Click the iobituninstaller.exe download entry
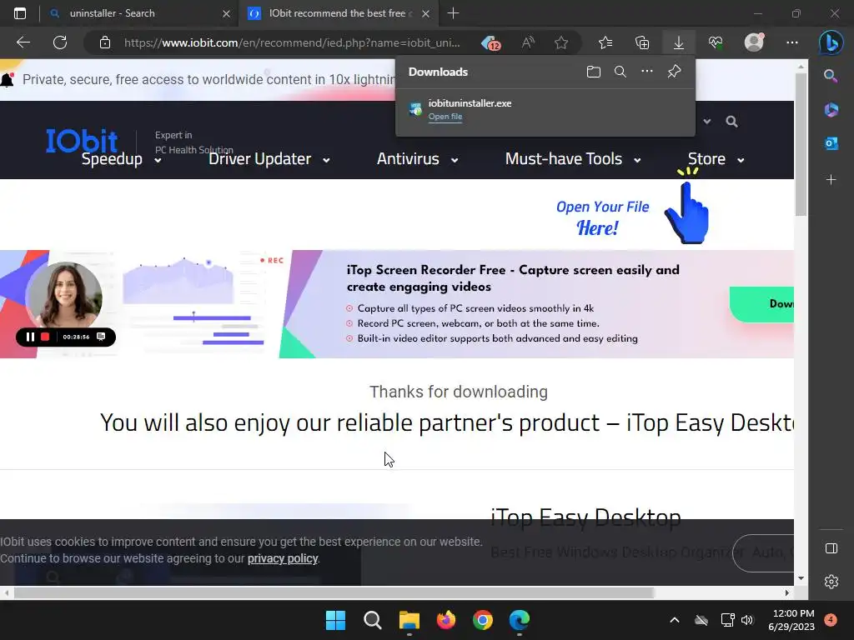Viewport: 854px width, 640px height. [x=545, y=109]
